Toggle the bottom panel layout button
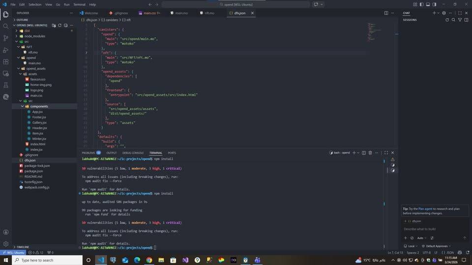 (428, 4)
